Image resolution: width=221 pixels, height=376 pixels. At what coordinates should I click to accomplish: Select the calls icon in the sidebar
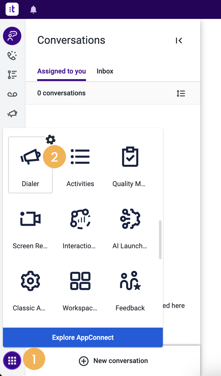point(12,55)
